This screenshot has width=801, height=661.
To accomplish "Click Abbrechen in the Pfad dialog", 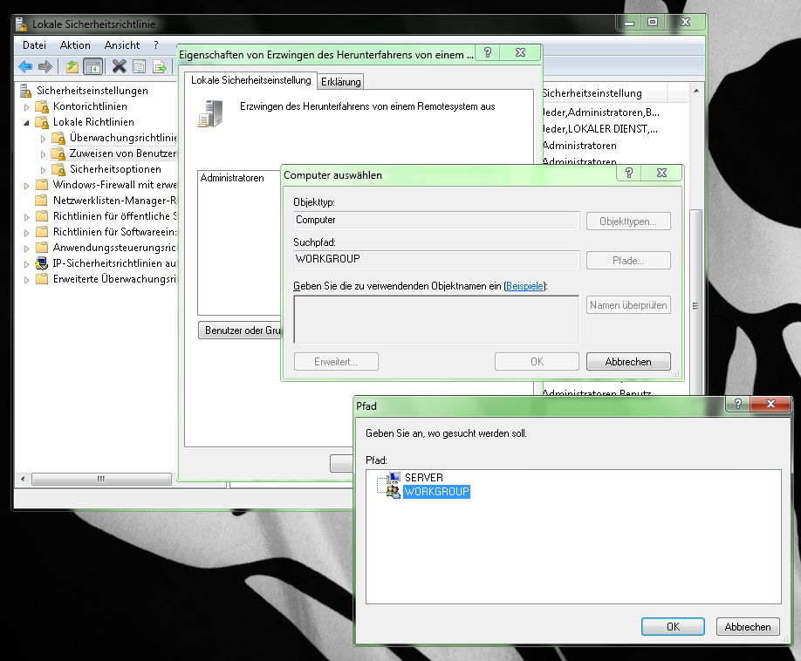I will [x=748, y=627].
